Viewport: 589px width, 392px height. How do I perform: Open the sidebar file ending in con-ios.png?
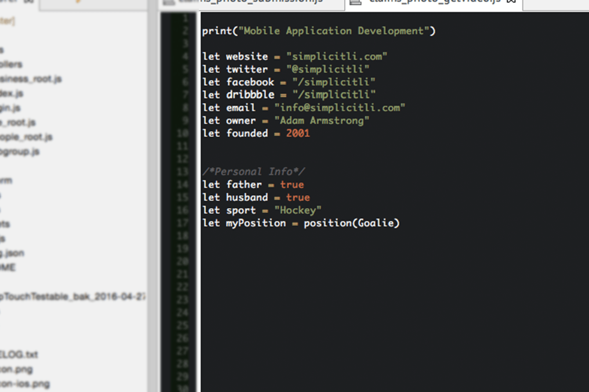coord(25,384)
